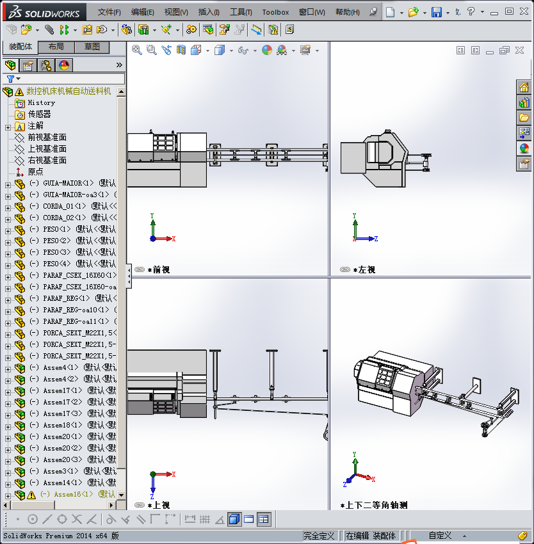Select the 前视基准面 plane in tree

pos(47,137)
